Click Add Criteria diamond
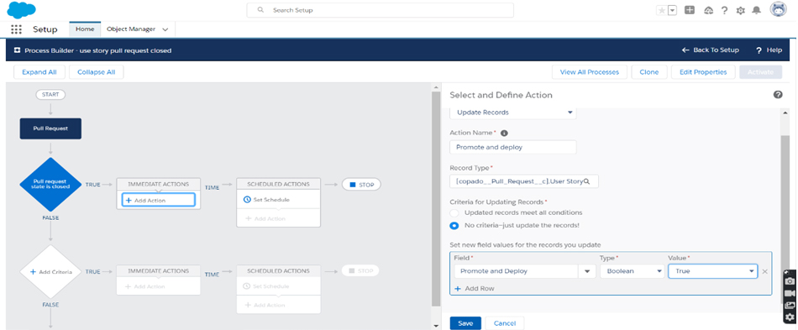The height and width of the screenshot is (330, 798). (50, 271)
